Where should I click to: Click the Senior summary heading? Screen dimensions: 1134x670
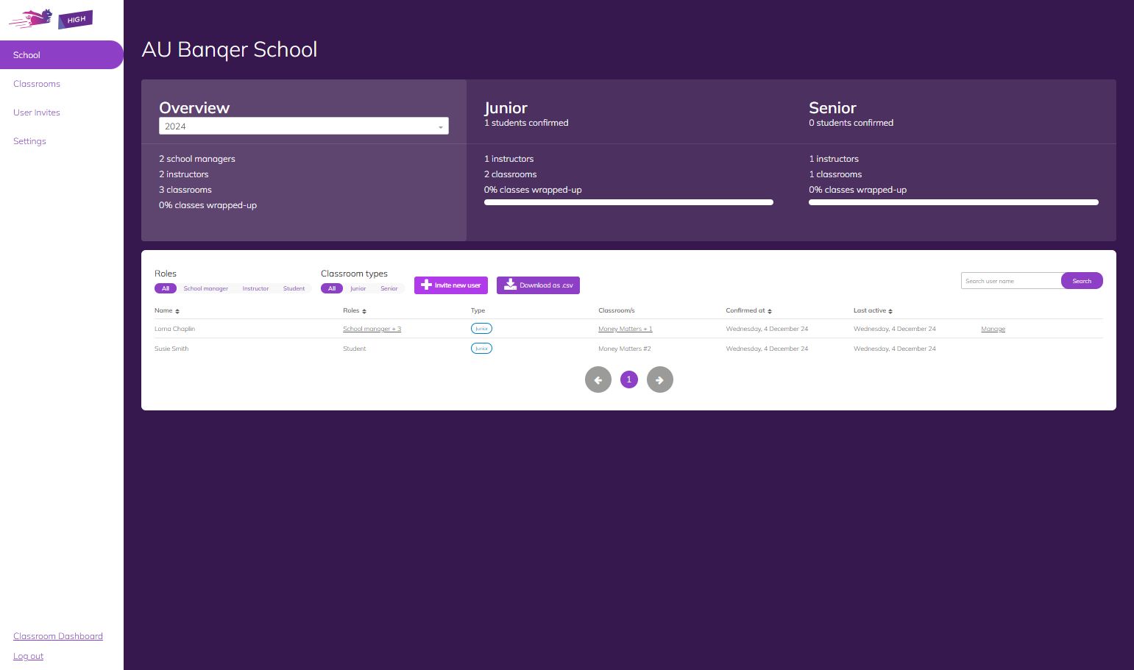(x=832, y=107)
